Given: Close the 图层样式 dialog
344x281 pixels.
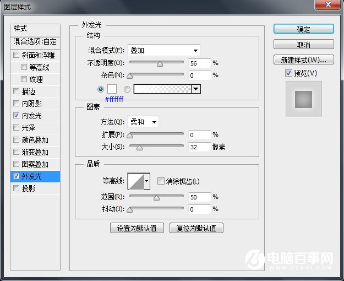Looking at the screenshot, I should 328,4.
